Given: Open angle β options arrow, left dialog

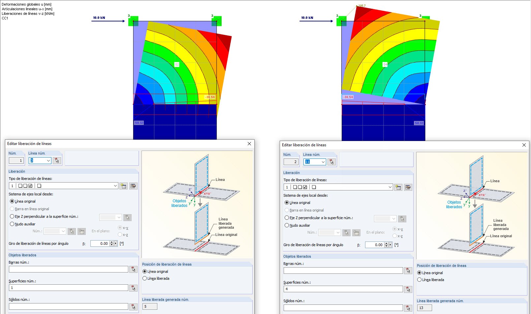Looking at the screenshot, I should point(116,243).
